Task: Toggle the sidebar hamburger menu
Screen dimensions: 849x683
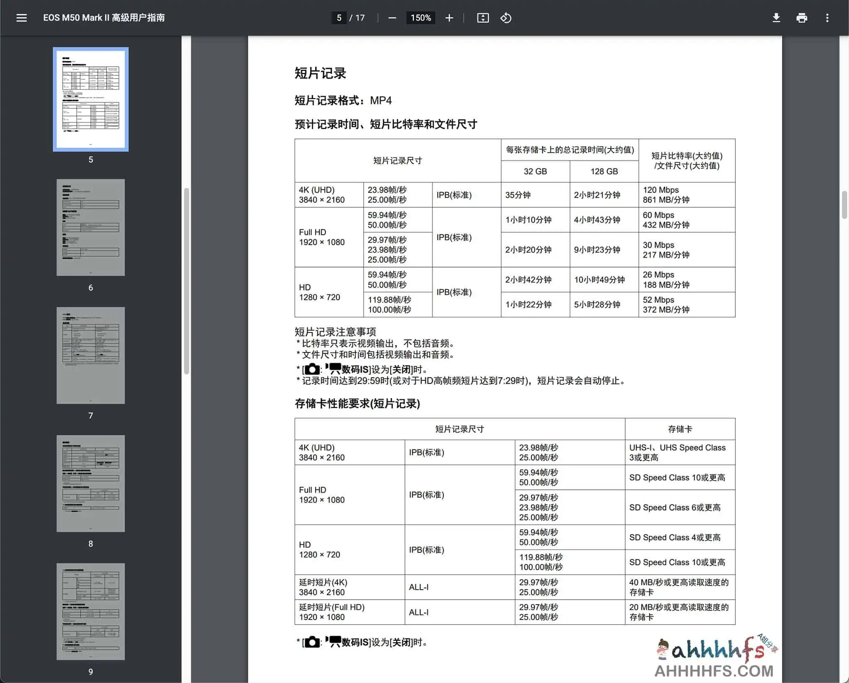Action: tap(22, 18)
